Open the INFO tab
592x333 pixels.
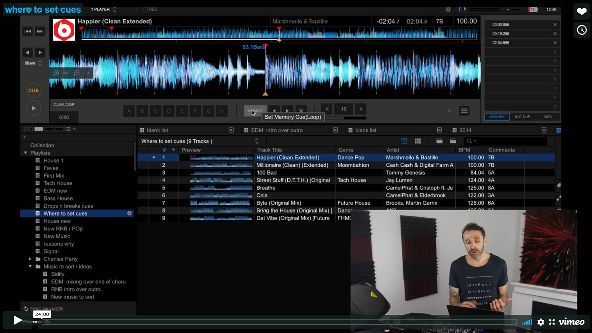548,117
